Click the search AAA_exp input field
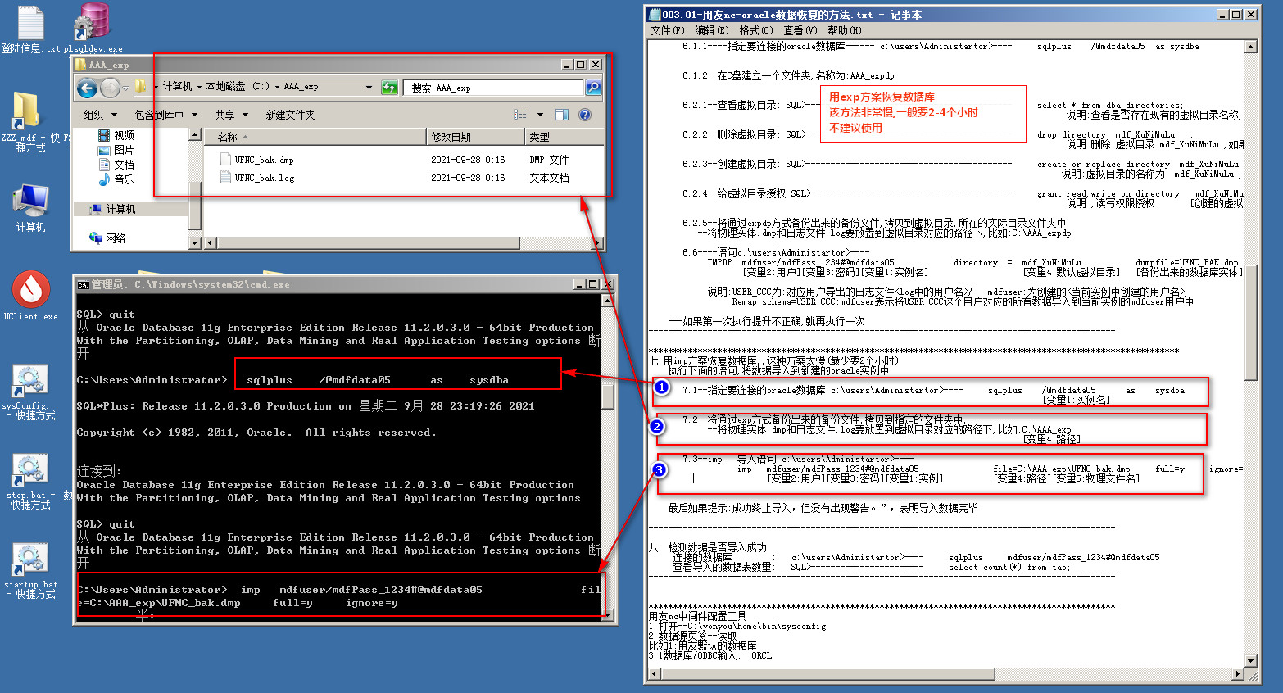Screen dimensions: 1283x693 click(x=494, y=88)
